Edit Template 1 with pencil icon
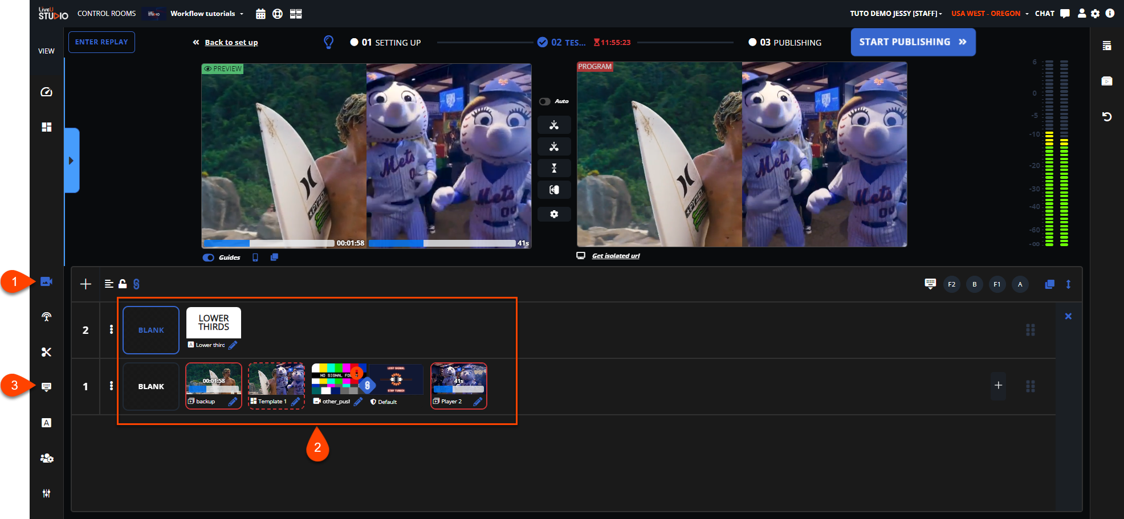 (x=295, y=402)
